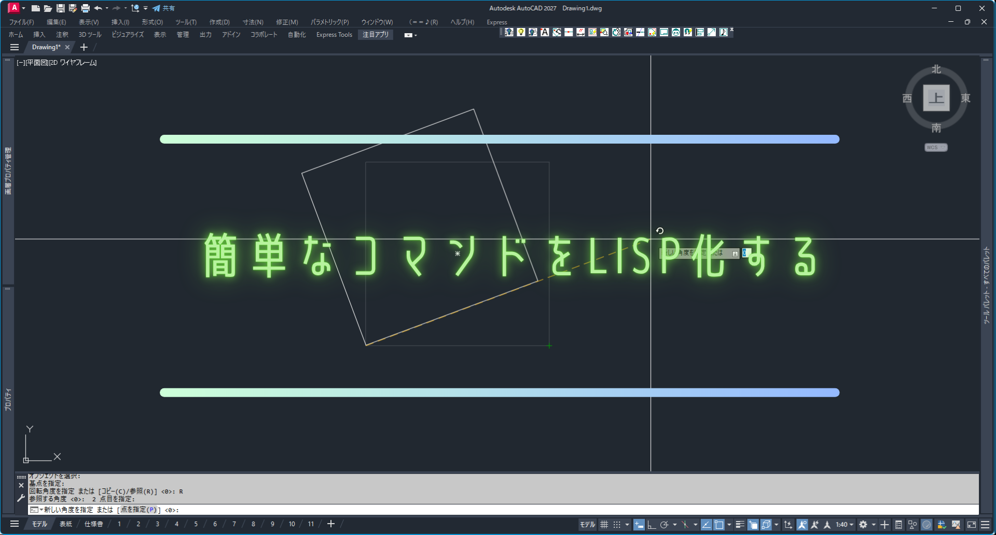This screenshot has height=535, width=996.
Task: Click the 北 direction on the ViewCube compass
Action: 936,69
